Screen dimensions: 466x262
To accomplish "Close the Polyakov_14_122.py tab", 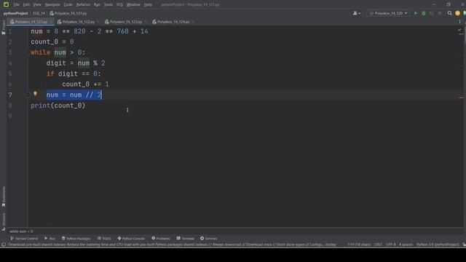I will click(98, 22).
